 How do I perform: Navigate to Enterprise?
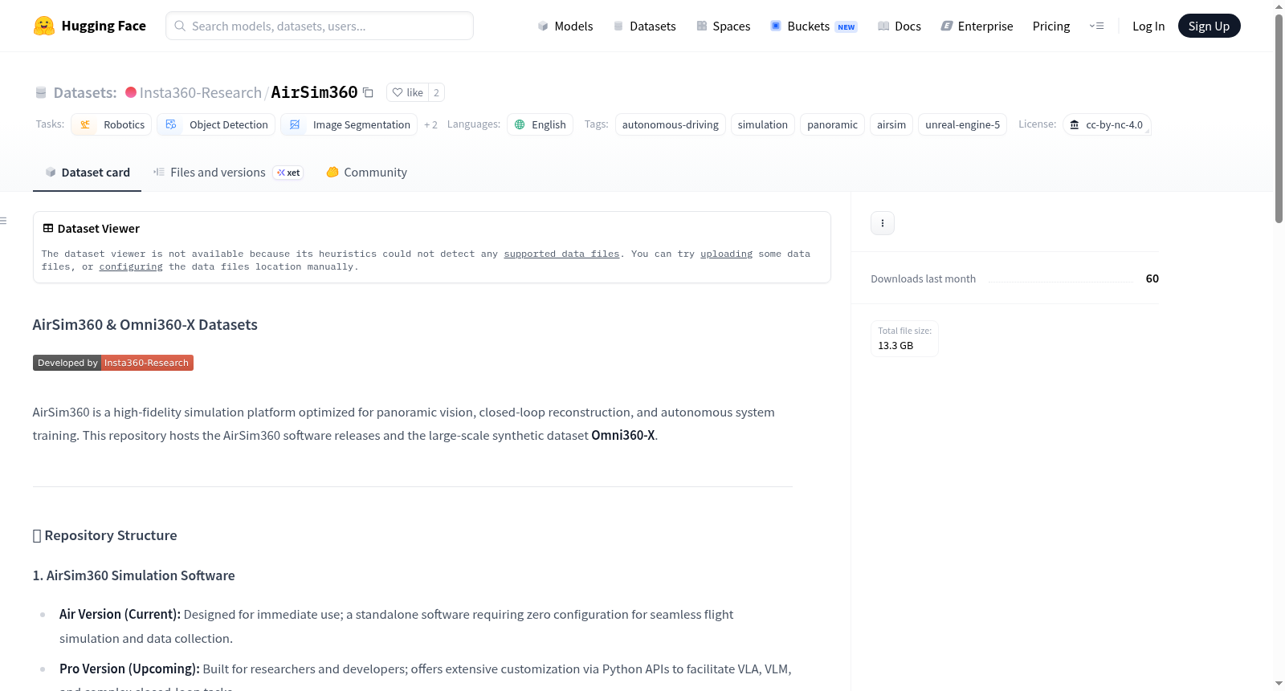point(977,26)
